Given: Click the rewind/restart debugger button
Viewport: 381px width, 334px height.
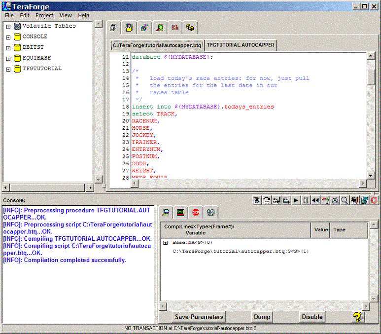Looking at the screenshot, I should [315, 200].
